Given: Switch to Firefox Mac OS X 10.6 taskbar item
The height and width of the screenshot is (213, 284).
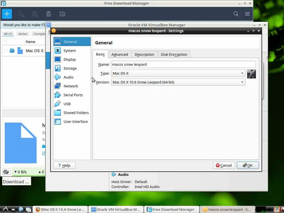Looking at the screenshot, I should [x=60, y=209].
